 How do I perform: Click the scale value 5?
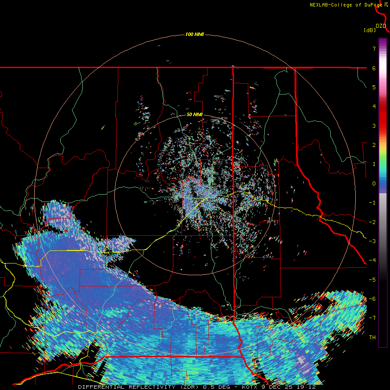(x=374, y=87)
